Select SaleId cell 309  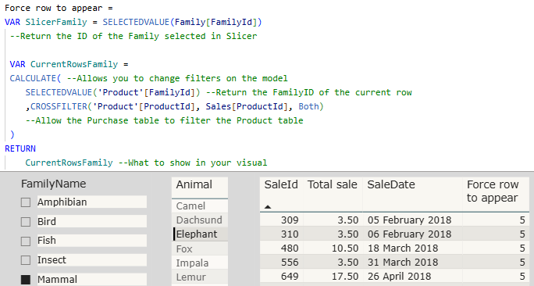tap(290, 220)
